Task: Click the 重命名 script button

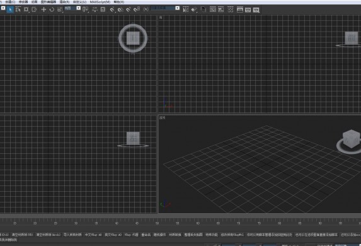Action: [x=146, y=235]
